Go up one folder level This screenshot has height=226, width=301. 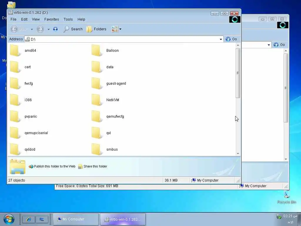pos(55,29)
